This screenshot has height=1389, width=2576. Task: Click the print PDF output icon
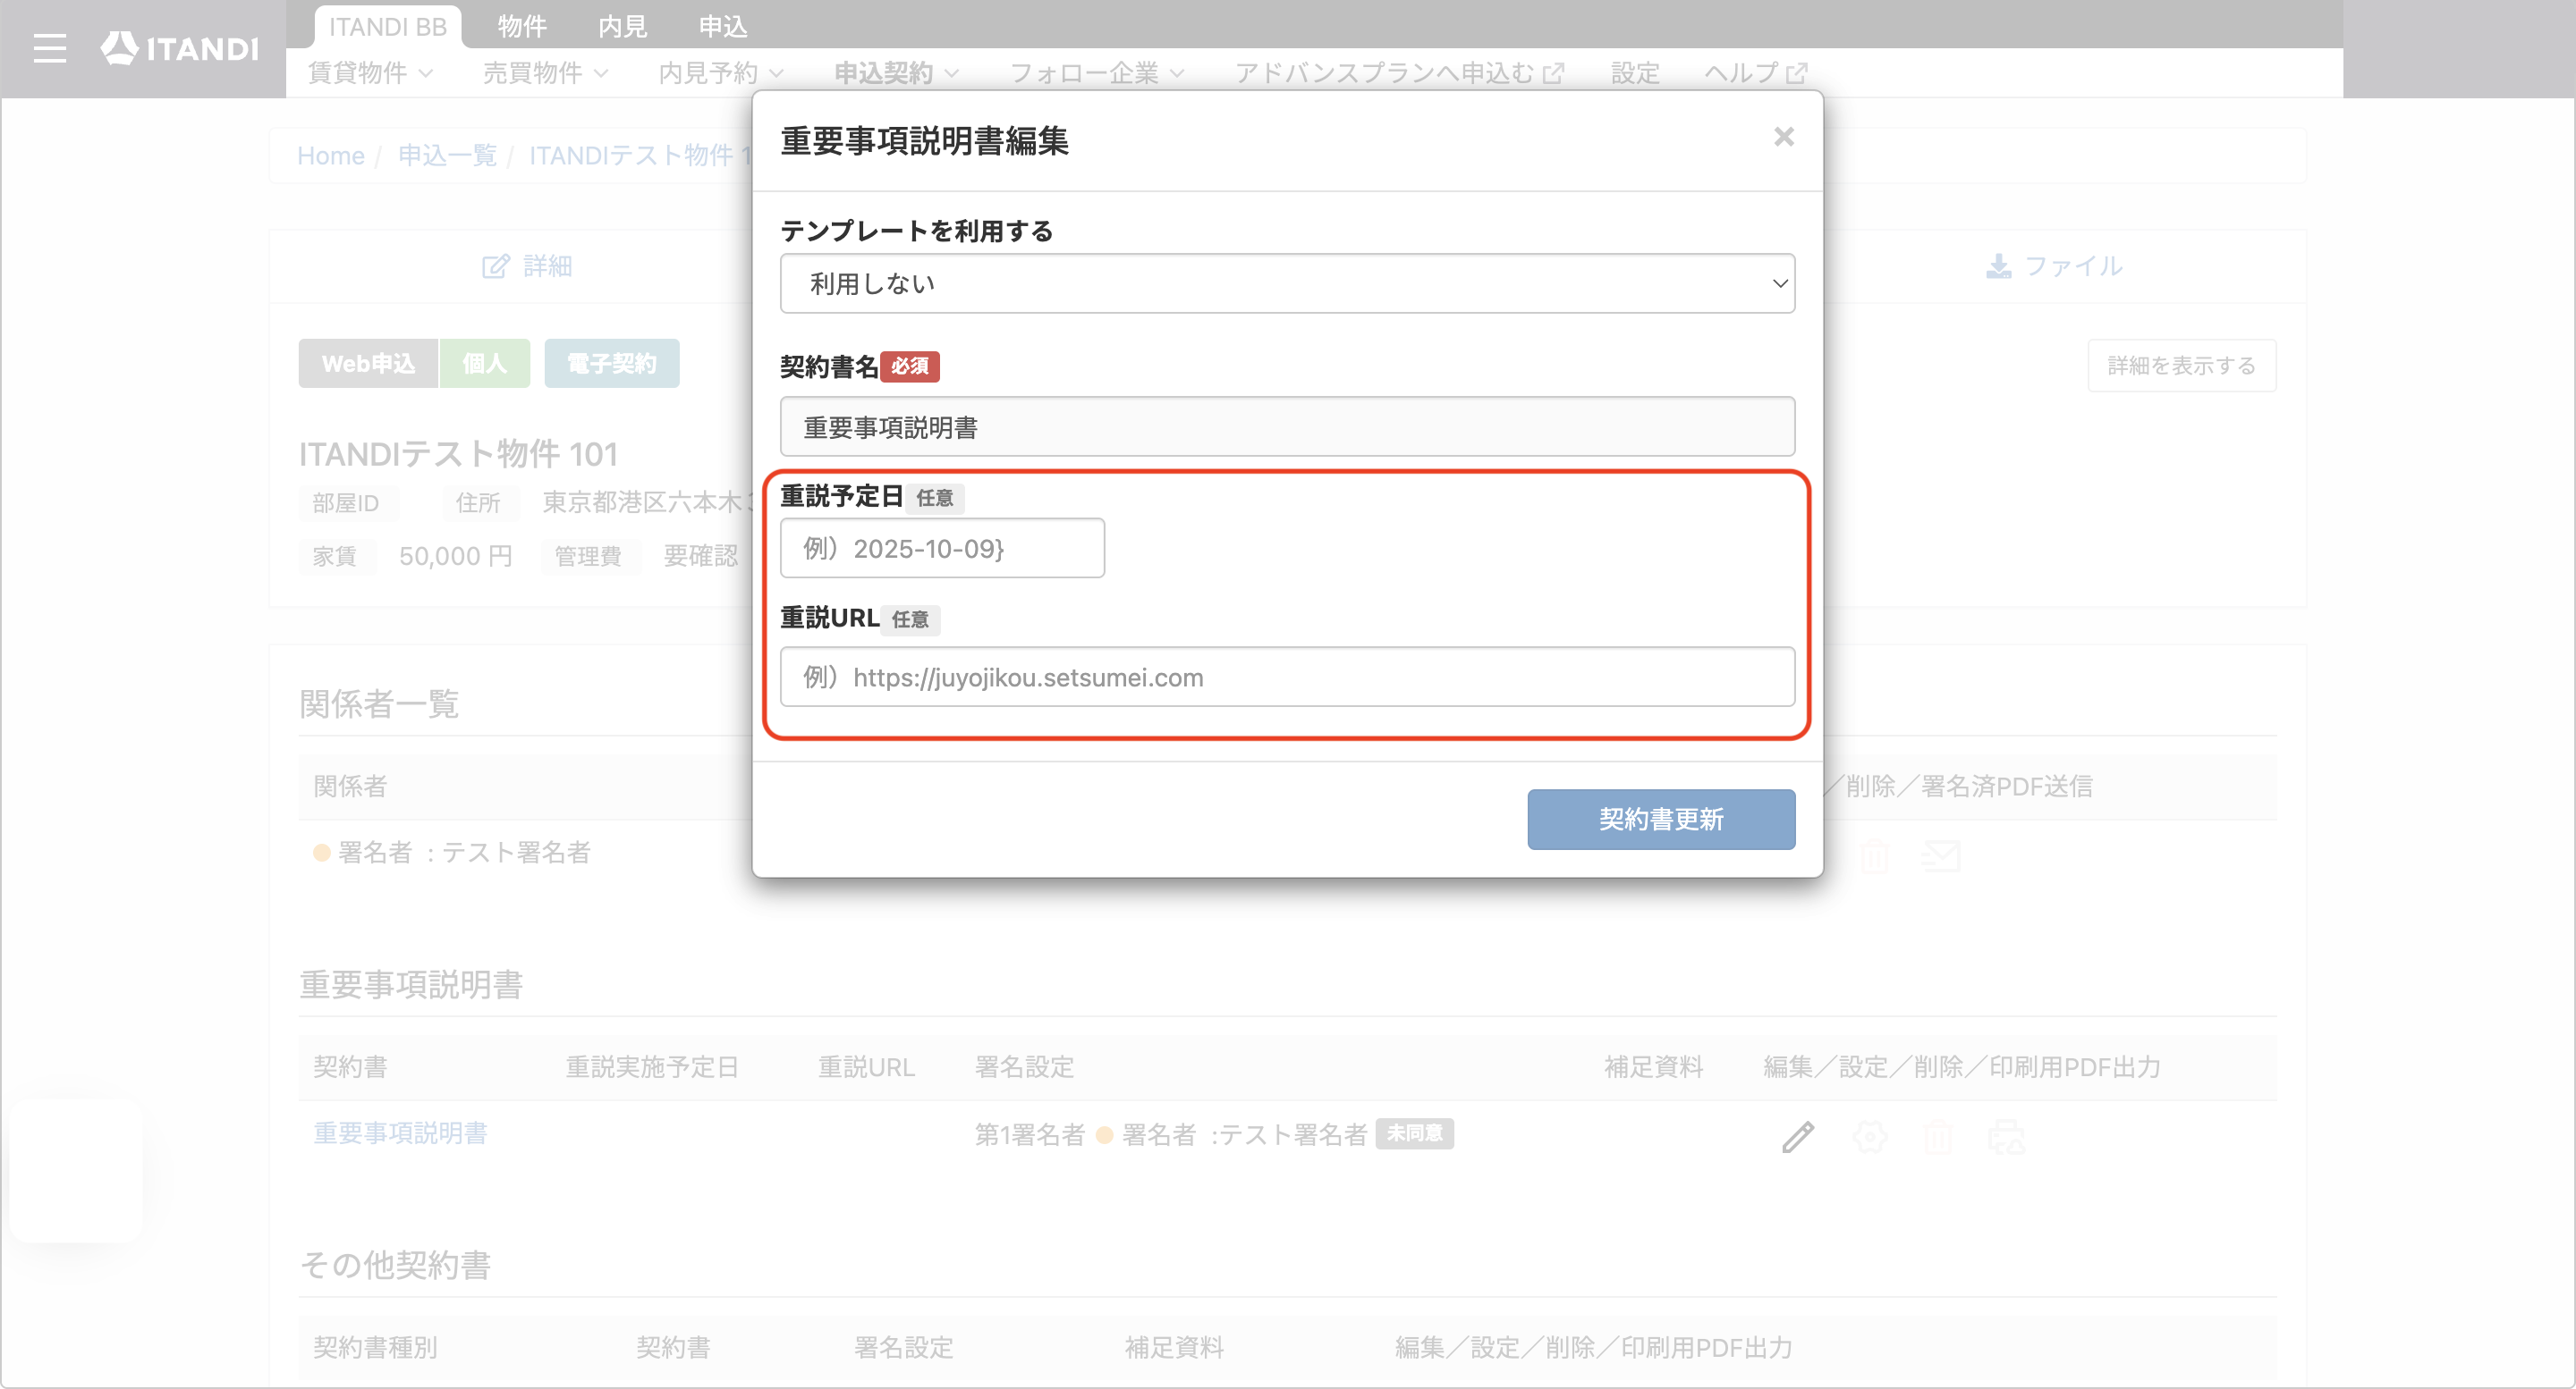pos(2005,1136)
